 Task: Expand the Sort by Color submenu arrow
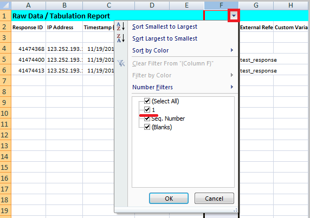pos(232,50)
